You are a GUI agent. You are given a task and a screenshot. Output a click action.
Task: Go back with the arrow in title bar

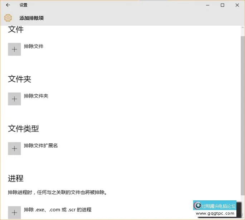(x=8, y=5)
